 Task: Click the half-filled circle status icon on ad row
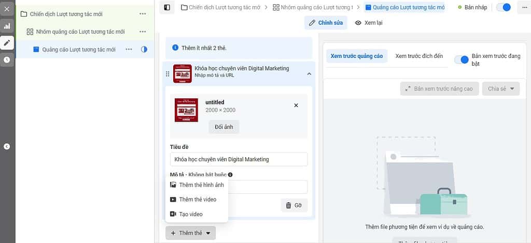144,49
